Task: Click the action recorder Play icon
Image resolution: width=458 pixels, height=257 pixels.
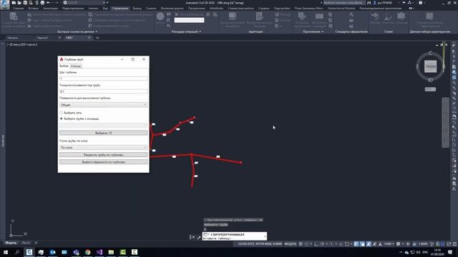Action: [x=177, y=14]
